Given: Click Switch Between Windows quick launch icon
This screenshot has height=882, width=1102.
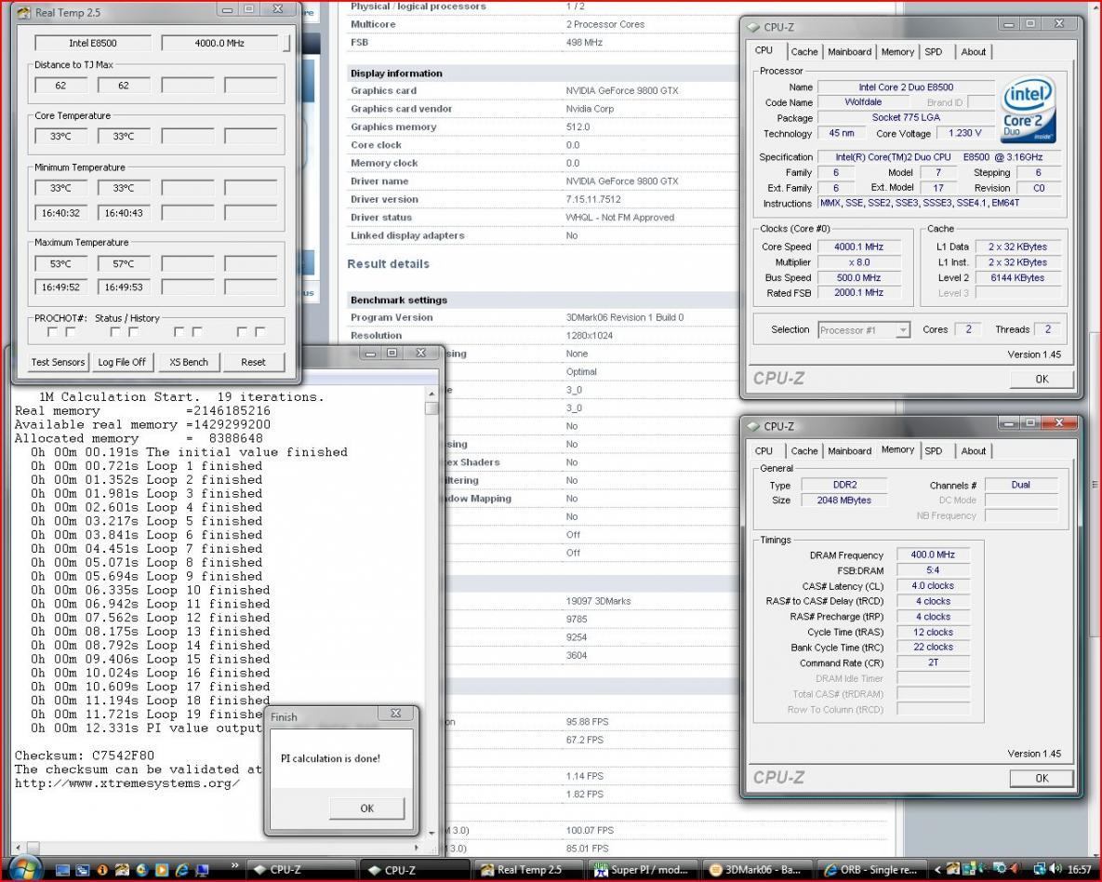Looking at the screenshot, I should tap(82, 870).
